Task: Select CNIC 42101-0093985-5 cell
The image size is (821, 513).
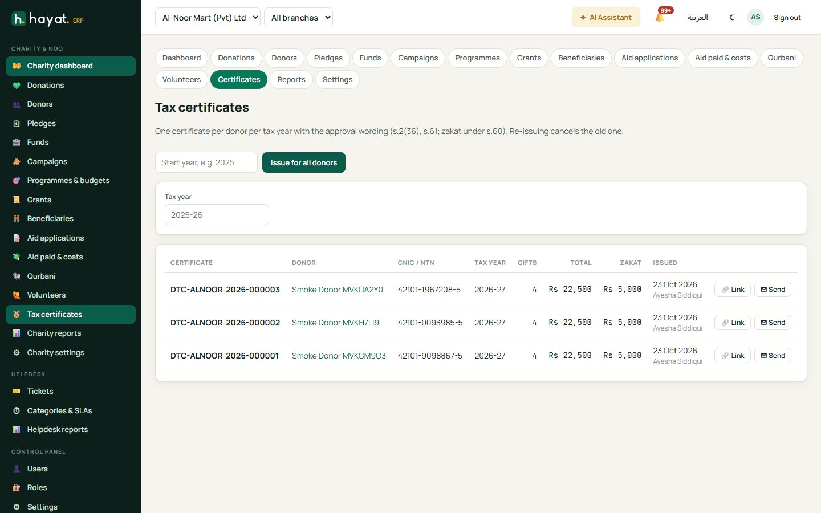Action: pyautogui.click(x=430, y=323)
